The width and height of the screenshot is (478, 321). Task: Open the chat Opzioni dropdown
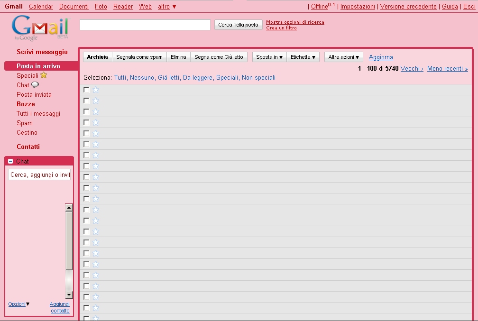(19, 304)
